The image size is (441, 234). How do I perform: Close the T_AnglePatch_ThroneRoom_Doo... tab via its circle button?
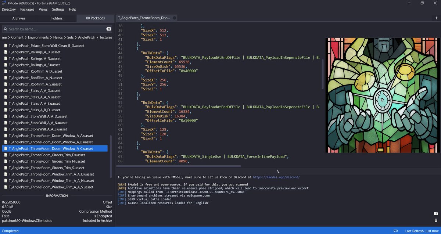174,18
